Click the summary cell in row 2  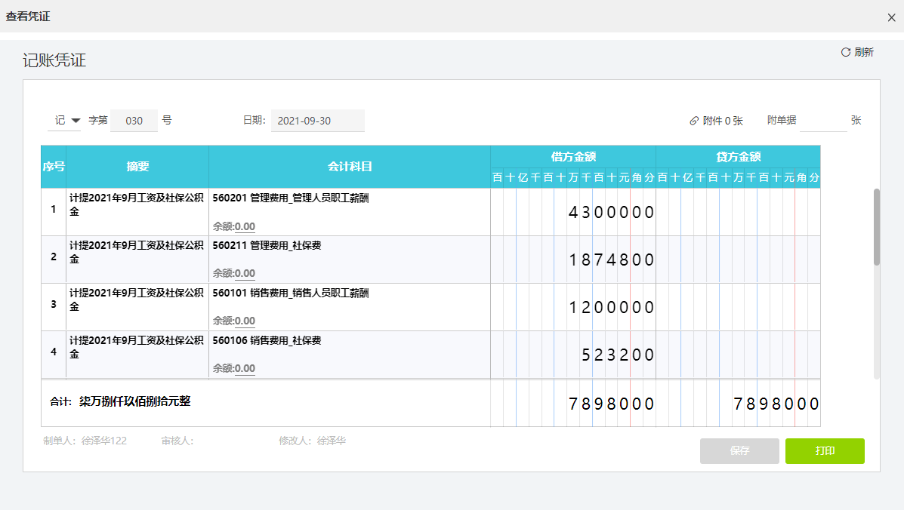point(137,252)
